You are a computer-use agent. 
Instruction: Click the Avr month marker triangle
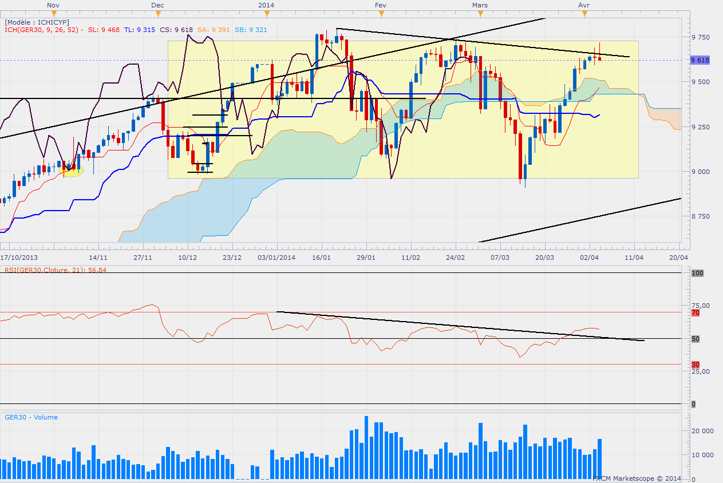tap(584, 12)
